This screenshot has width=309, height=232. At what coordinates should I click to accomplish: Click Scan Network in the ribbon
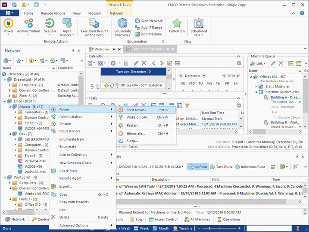pyautogui.click(x=148, y=21)
